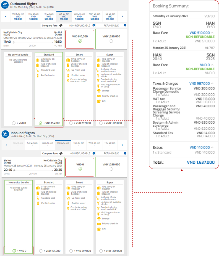Click the Inbound flights airplane icon
Viewport: 219px width, 256px height.
(x=5, y=134)
